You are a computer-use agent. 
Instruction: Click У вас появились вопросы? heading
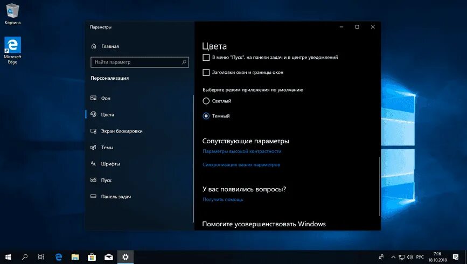coord(244,189)
